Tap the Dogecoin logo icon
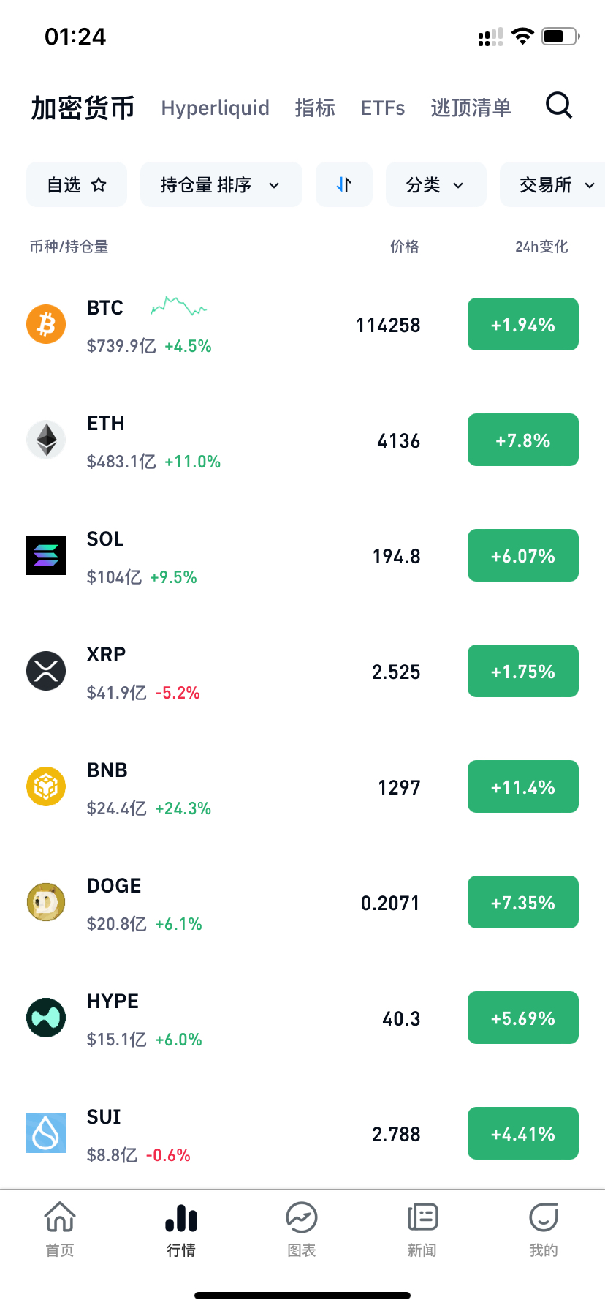This screenshot has height=1311, width=605. 46,902
